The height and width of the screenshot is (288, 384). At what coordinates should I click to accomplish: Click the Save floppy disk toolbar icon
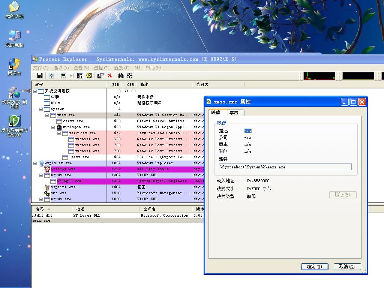pyautogui.click(x=40, y=76)
